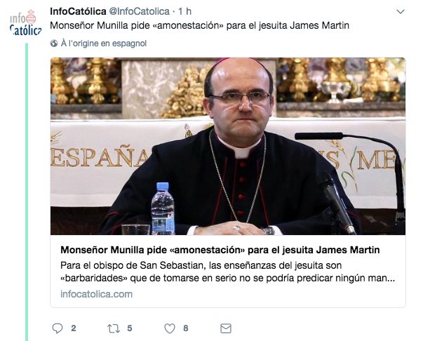Open the bishop photo link preview image
Image resolution: width=423 pixels, height=341 pixels.
[228, 146]
